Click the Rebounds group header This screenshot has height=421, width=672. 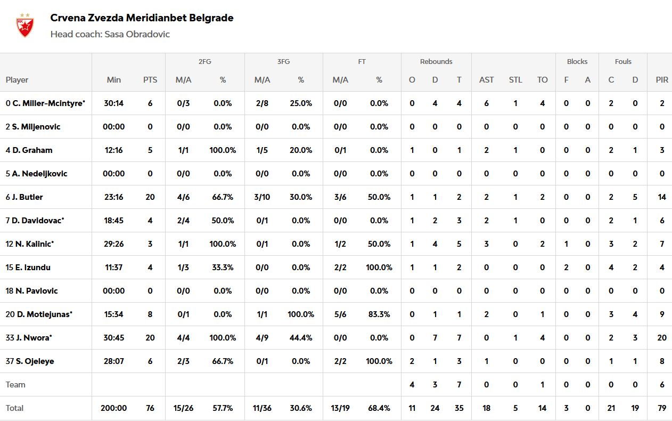(436, 62)
